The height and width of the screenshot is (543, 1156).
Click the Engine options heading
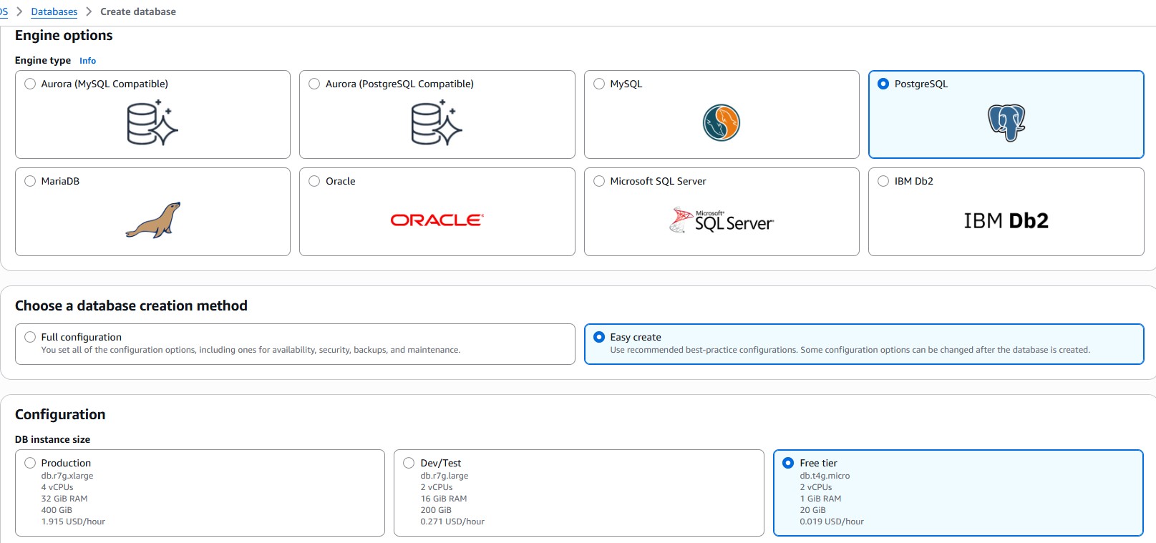(x=64, y=36)
